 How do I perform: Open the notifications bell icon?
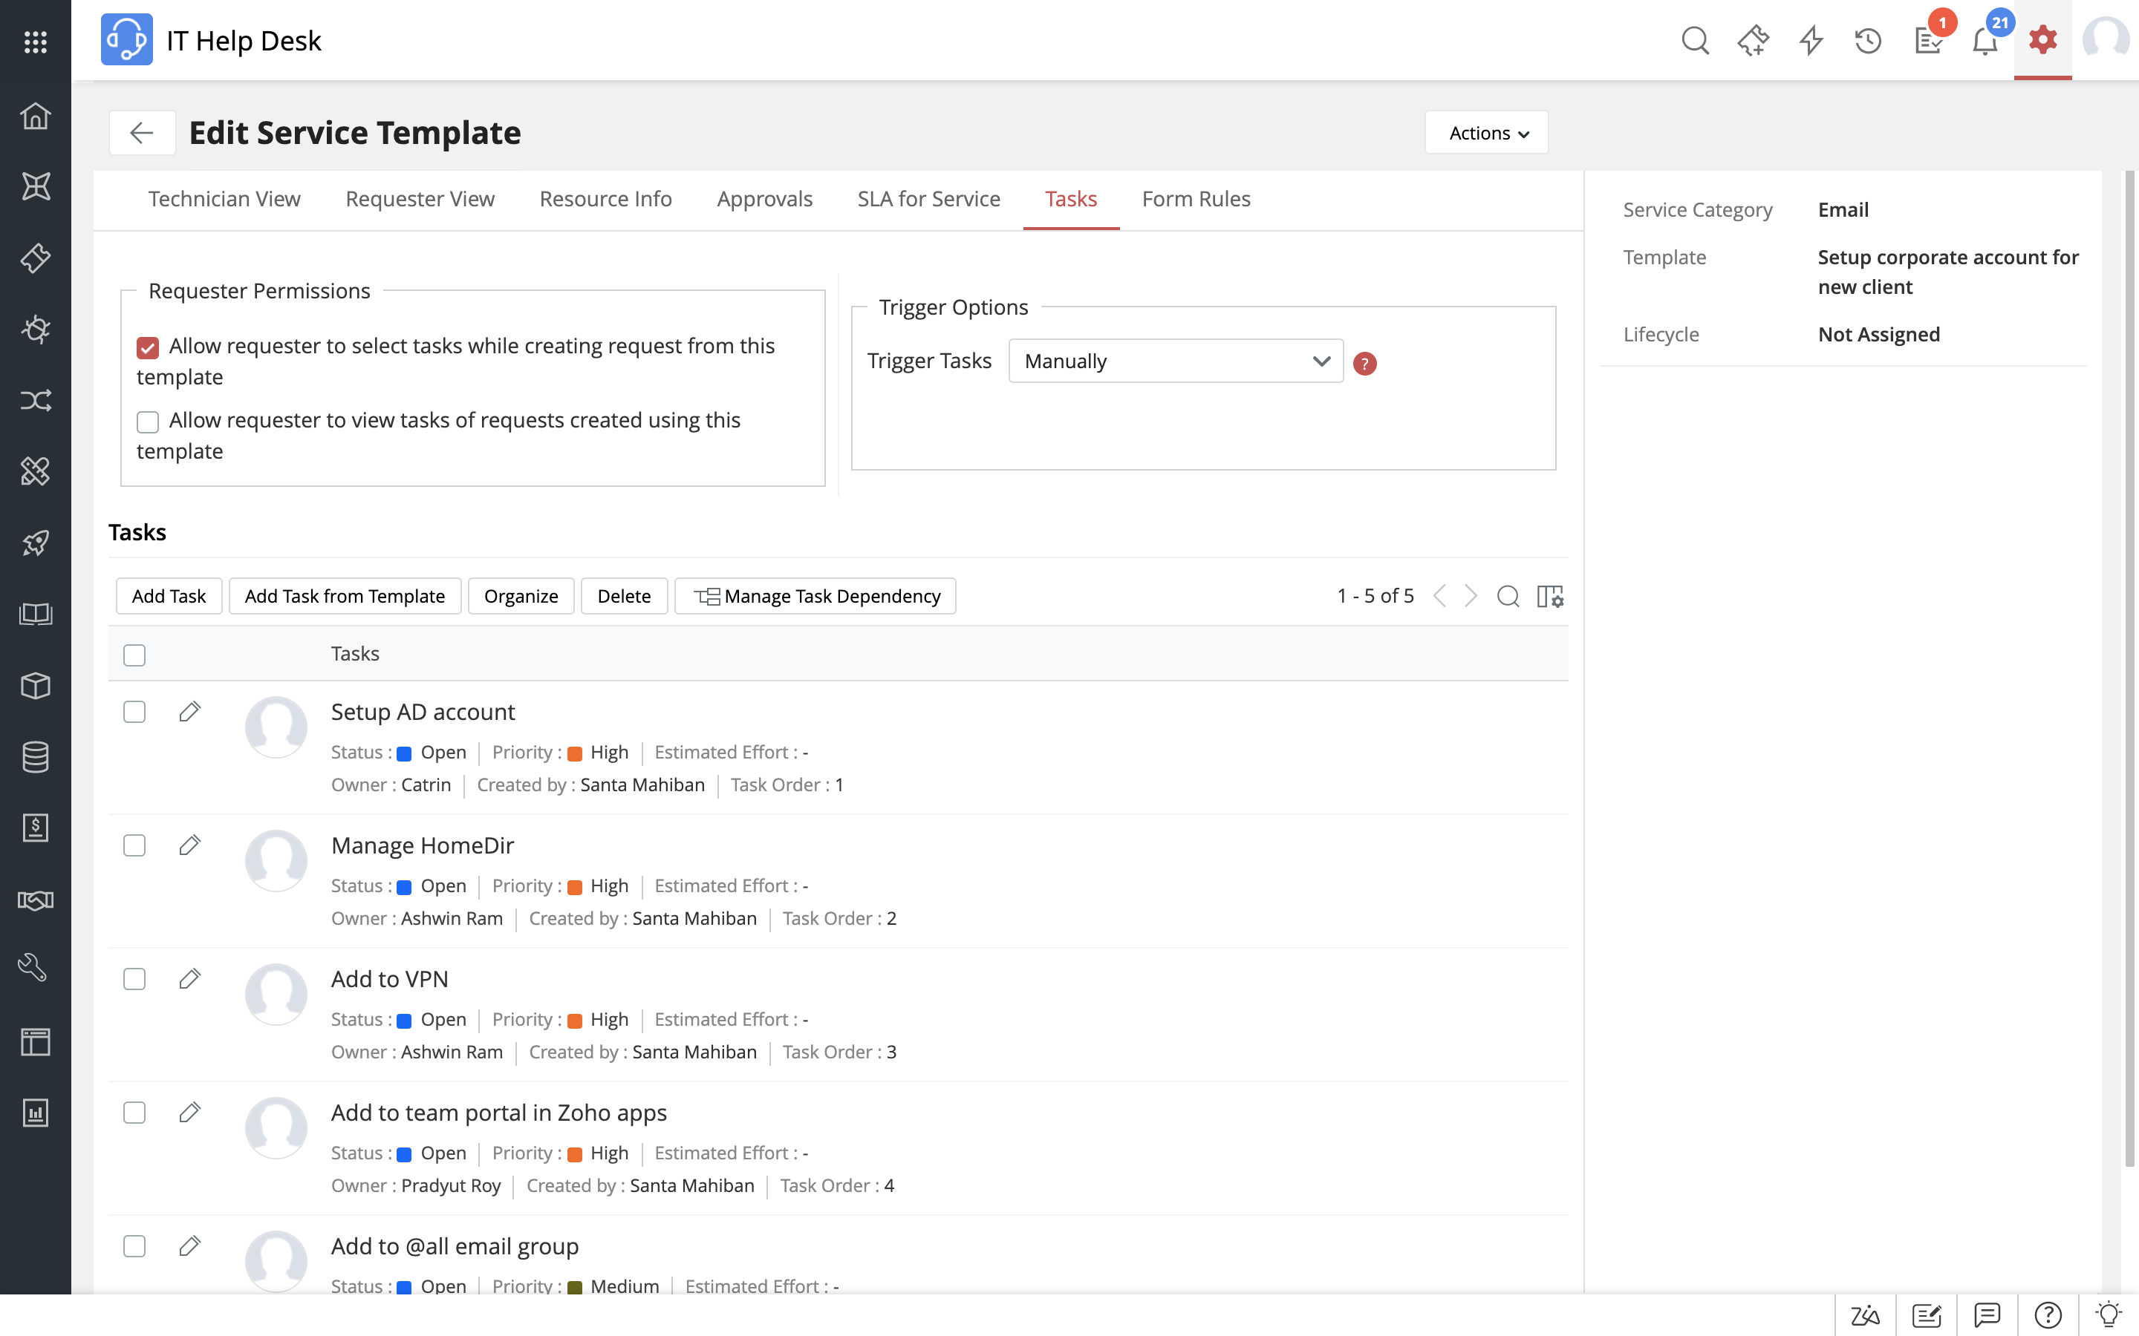coord(1985,41)
